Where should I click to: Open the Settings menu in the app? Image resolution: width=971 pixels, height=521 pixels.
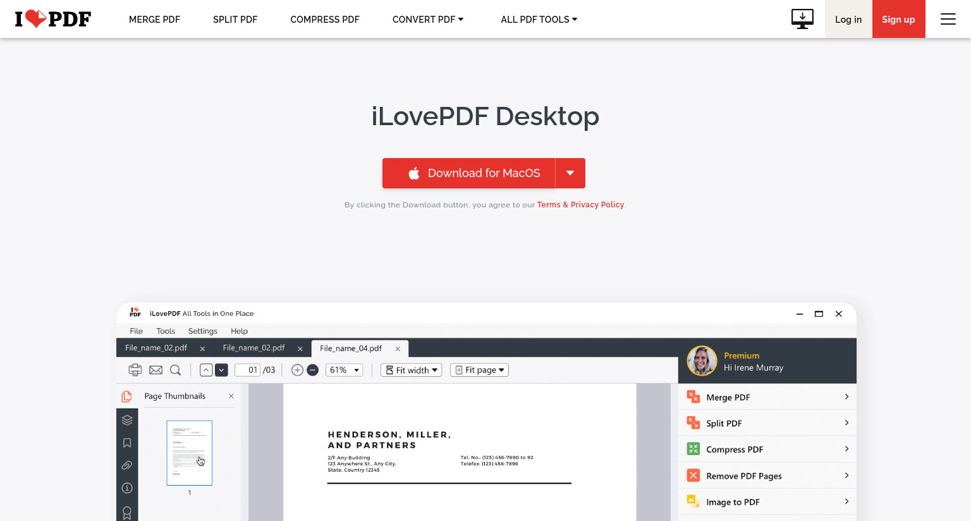203,331
